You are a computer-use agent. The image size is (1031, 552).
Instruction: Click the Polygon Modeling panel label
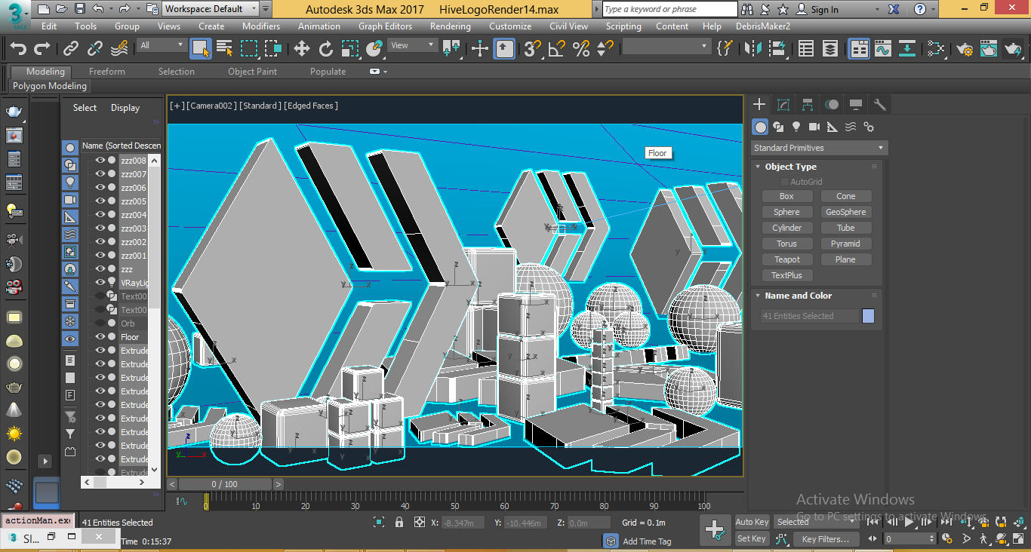point(50,86)
